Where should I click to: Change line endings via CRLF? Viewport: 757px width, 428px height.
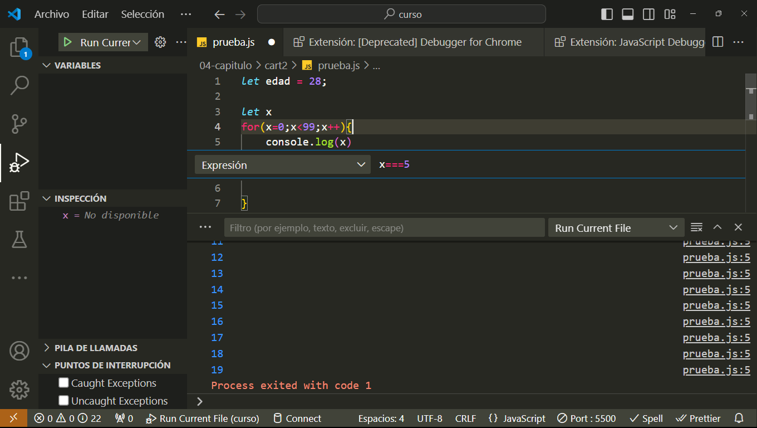click(465, 419)
